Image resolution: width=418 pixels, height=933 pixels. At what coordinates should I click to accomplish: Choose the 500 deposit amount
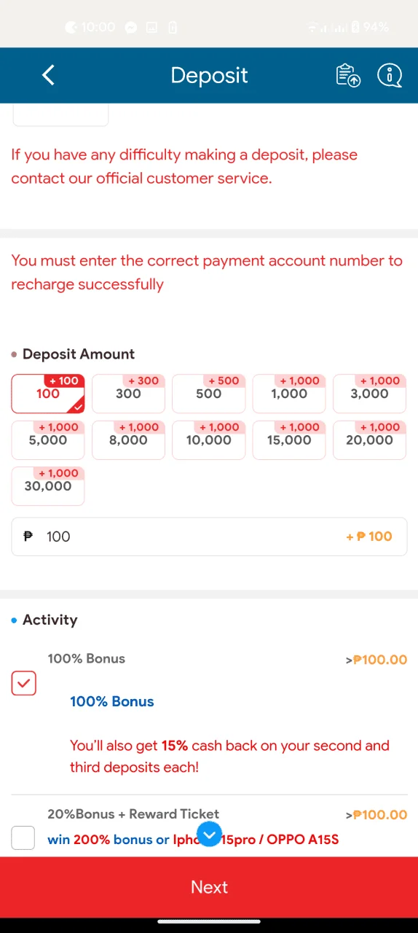coord(208,394)
